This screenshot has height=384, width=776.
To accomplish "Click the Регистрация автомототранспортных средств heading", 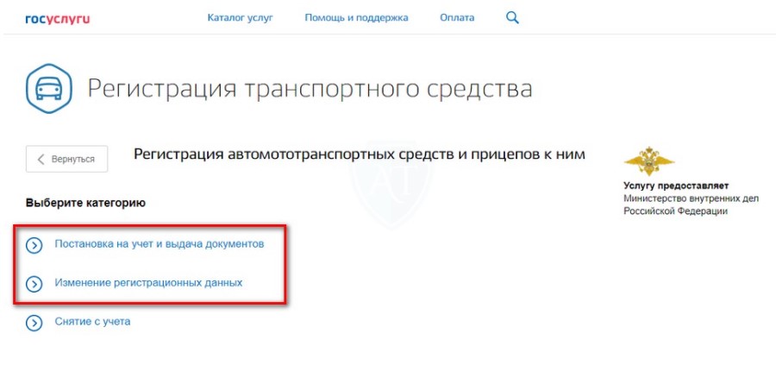I will point(360,154).
